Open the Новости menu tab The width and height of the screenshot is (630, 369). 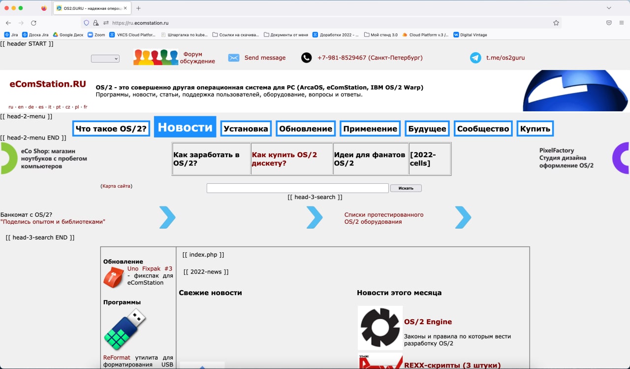pos(185,128)
